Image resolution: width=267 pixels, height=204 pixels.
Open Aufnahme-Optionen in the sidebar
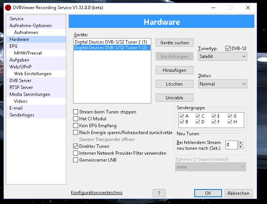point(36,26)
